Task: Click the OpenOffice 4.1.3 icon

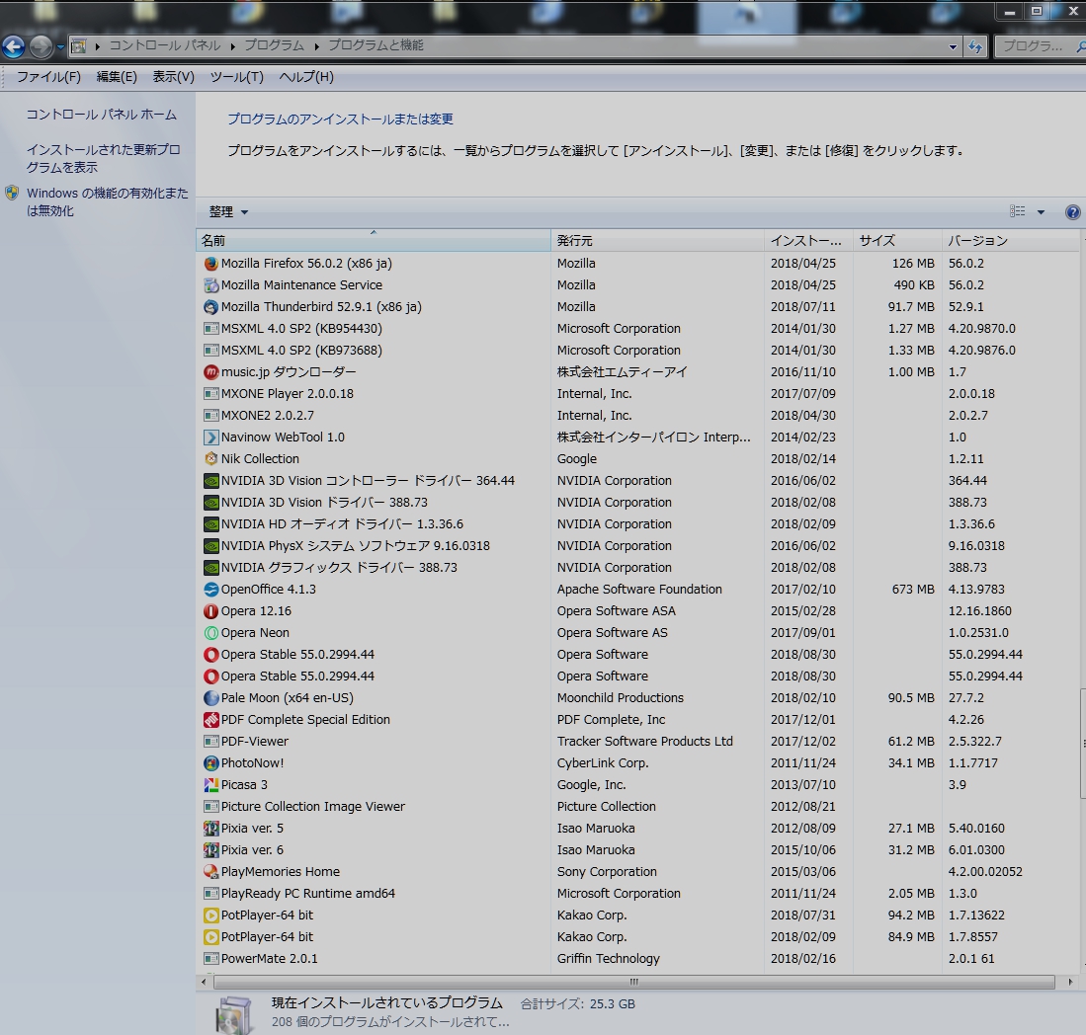Action: click(210, 590)
